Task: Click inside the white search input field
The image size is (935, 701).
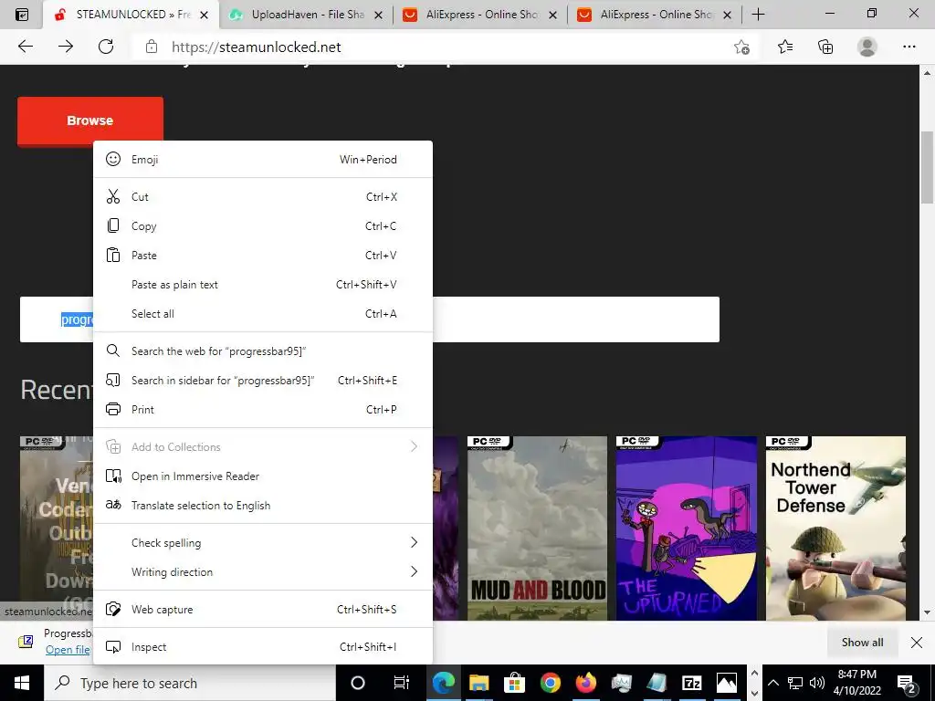Action: coord(575,319)
